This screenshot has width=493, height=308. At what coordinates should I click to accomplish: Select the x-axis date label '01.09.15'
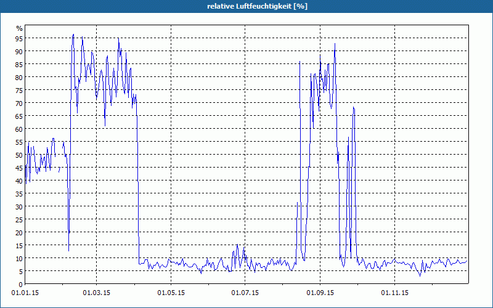tap(320, 293)
